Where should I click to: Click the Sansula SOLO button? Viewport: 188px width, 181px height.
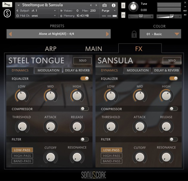(172, 61)
